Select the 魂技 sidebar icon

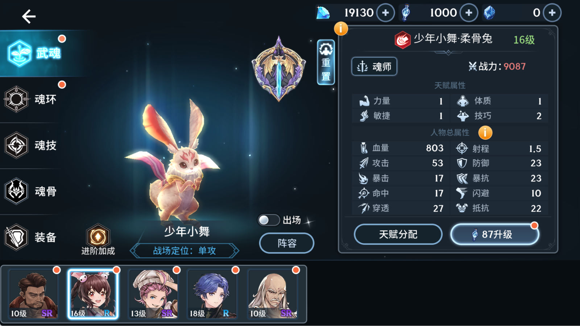17,145
